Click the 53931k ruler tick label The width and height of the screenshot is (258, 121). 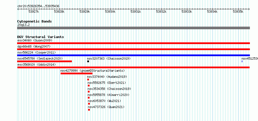(x=136, y=12)
